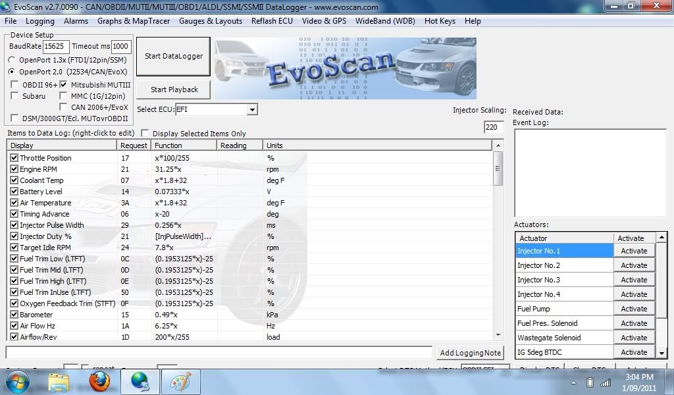The width and height of the screenshot is (674, 395).
Task: Select the Injector Pulse Width row label
Action: (51, 225)
